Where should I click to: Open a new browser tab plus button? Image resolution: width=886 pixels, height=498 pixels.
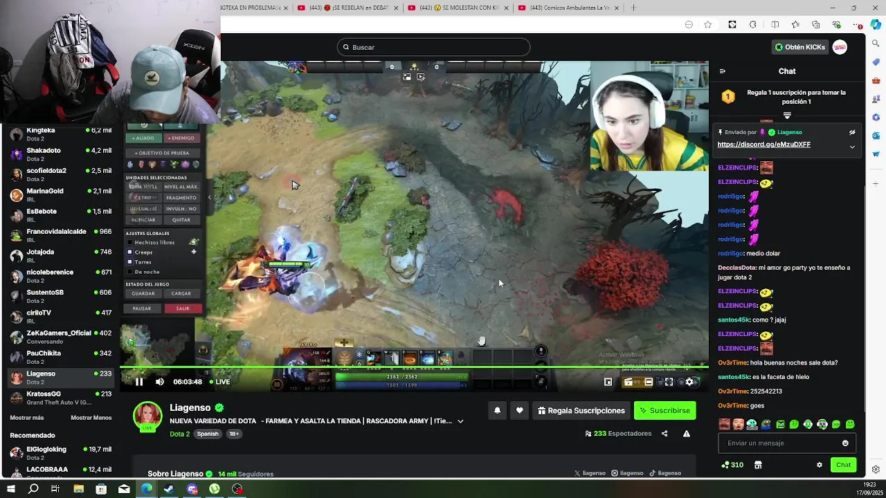tap(633, 8)
